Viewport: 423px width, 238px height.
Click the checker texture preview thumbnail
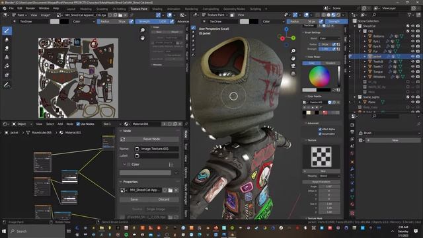[321, 156]
